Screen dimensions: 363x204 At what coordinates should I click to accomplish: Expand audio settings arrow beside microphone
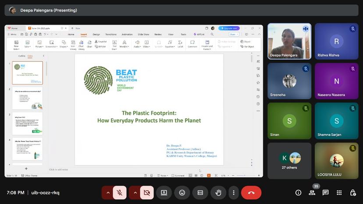click(107, 193)
